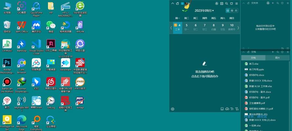Open the font size Tt icon

pos(232,109)
